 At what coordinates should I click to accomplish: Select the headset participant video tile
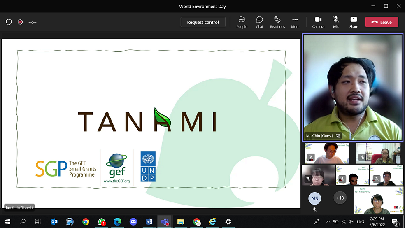378,200
